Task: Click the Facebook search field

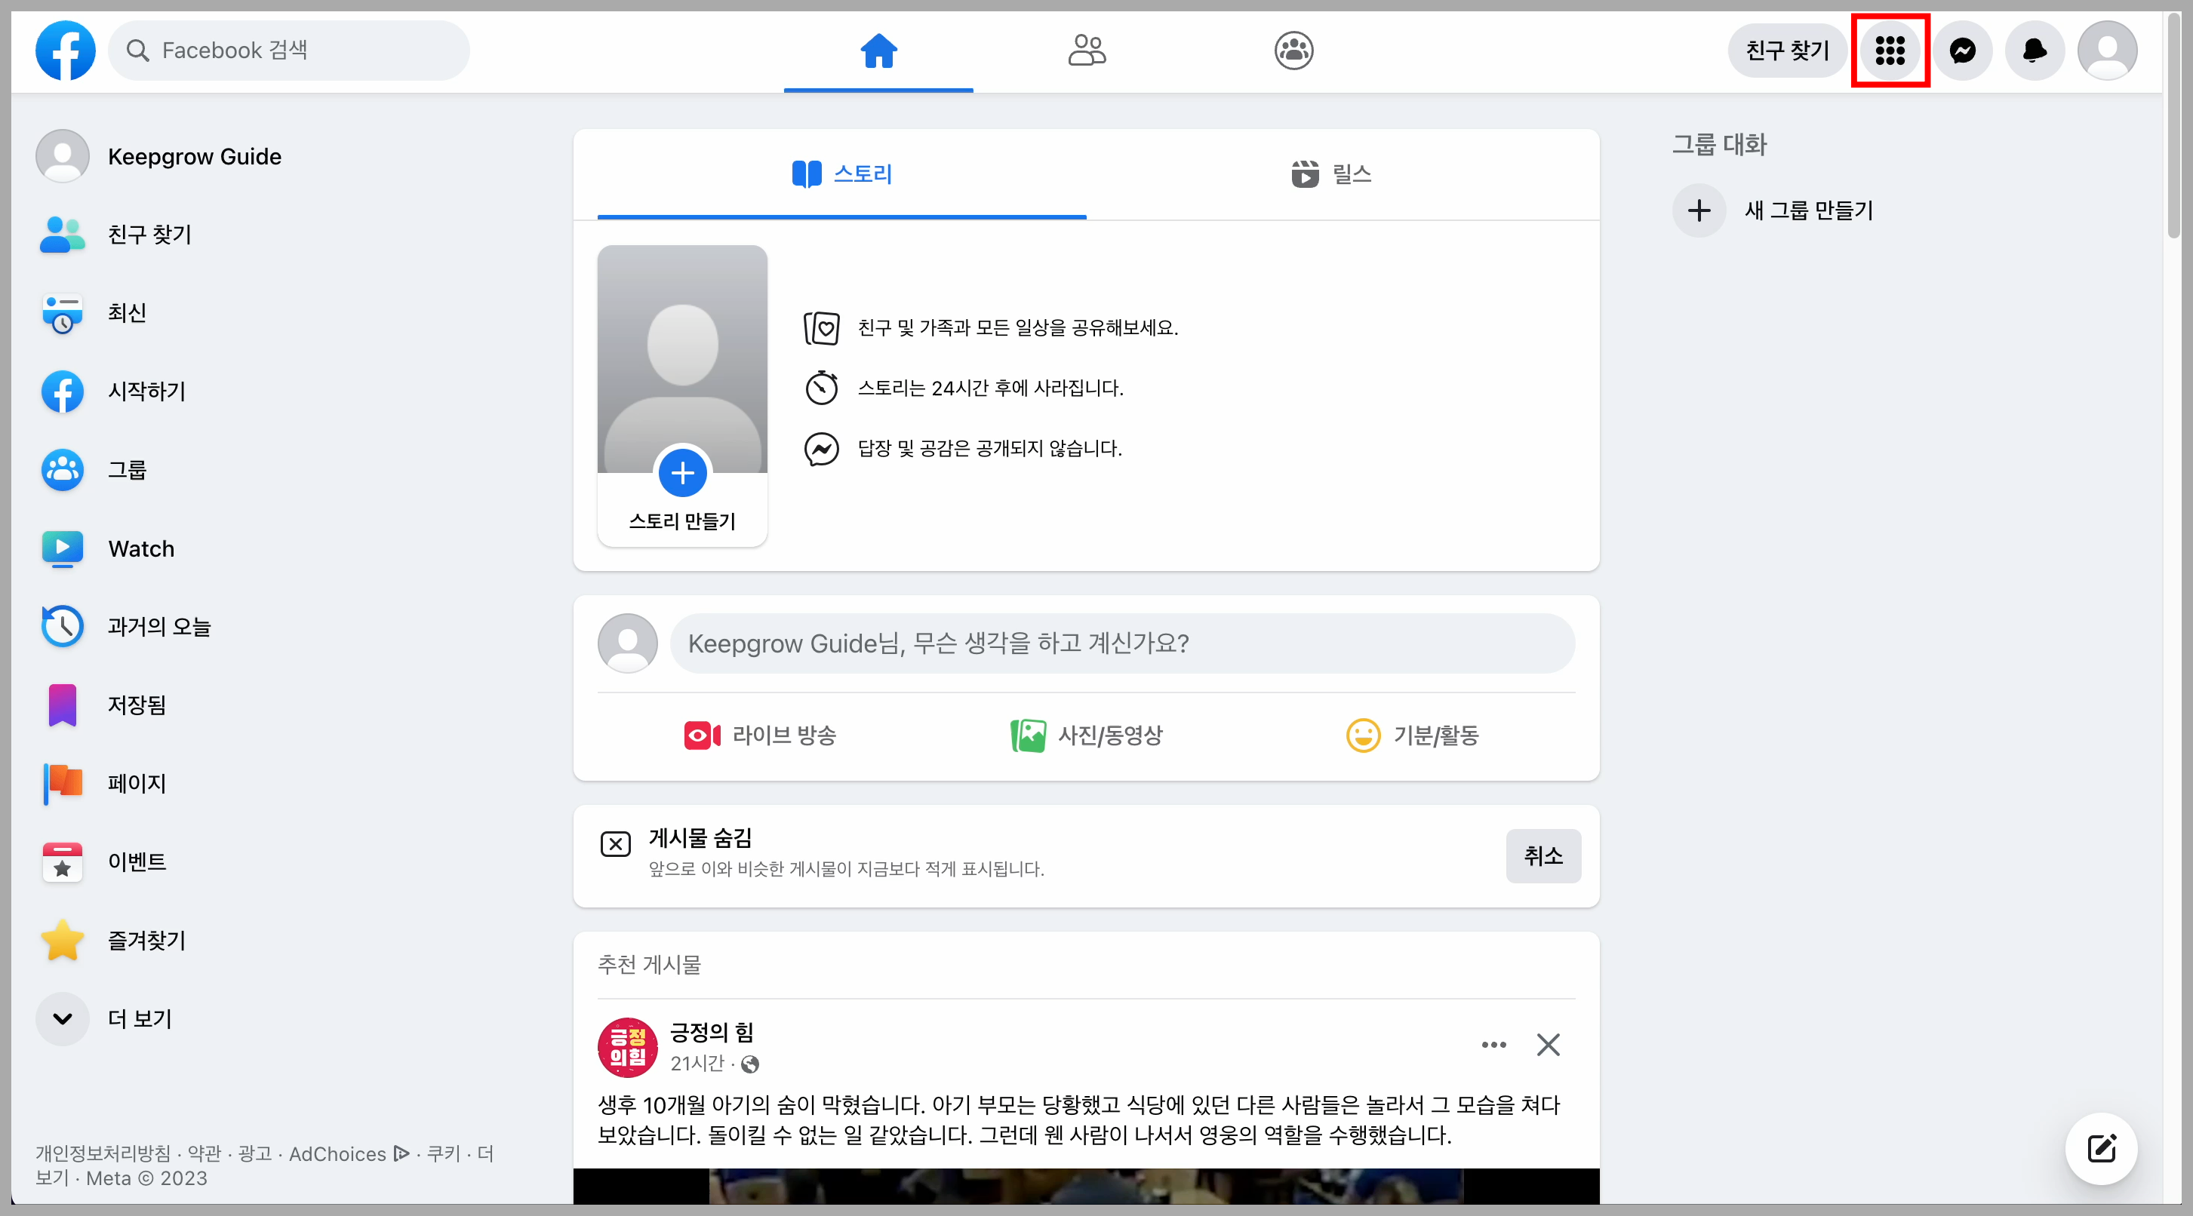Action: (x=290, y=51)
